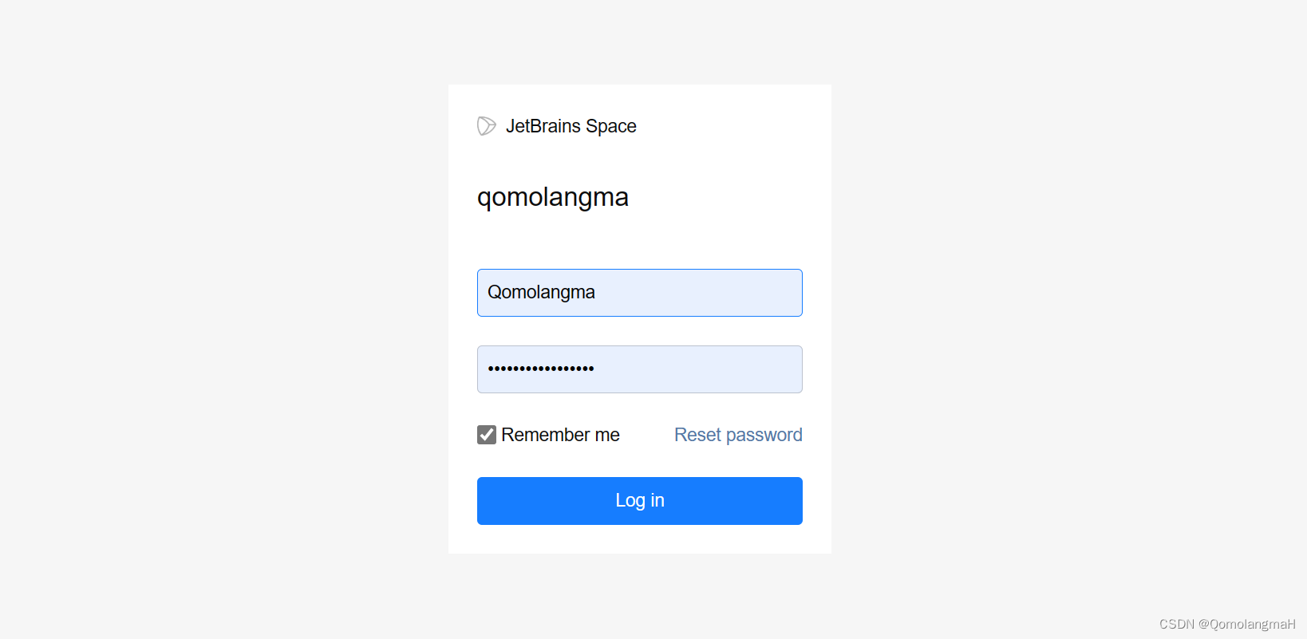Viewport: 1307px width, 639px height.
Task: Focus the username textbox showing Qomolangma
Action: coord(638,293)
